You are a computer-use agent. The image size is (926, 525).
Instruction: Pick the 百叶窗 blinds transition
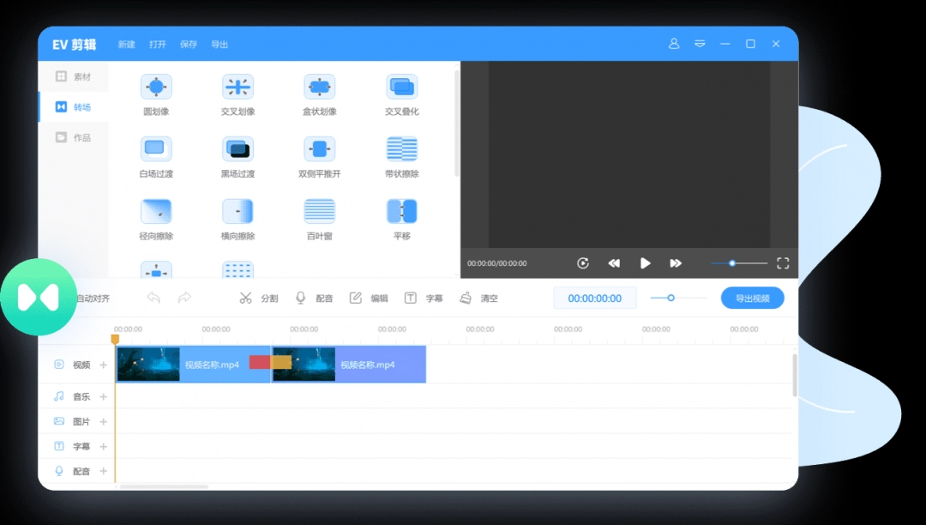(x=320, y=211)
